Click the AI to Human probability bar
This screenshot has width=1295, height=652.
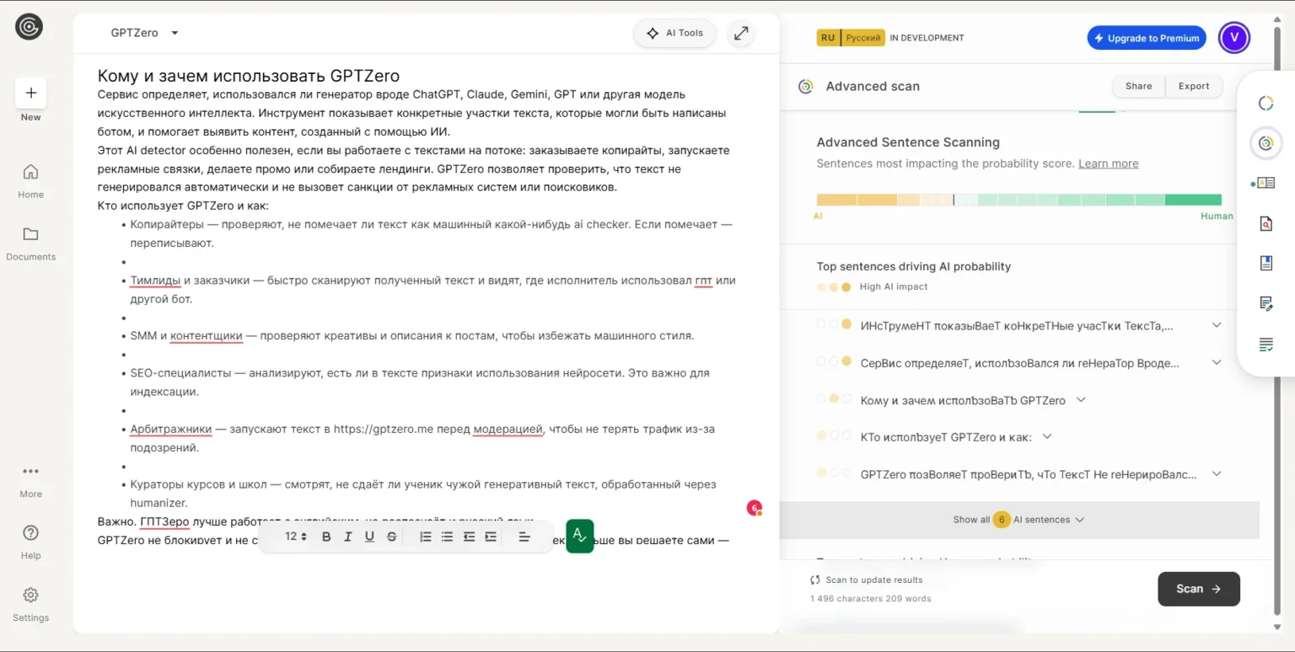[1018, 200]
